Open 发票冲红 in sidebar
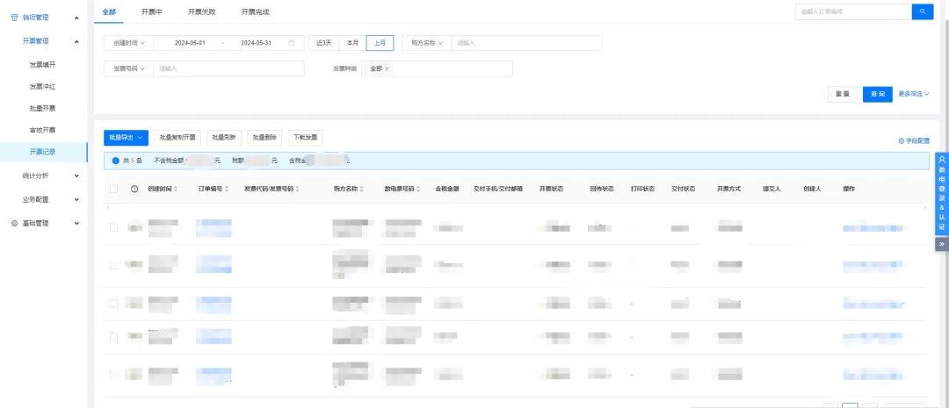This screenshot has height=408, width=949. point(42,87)
